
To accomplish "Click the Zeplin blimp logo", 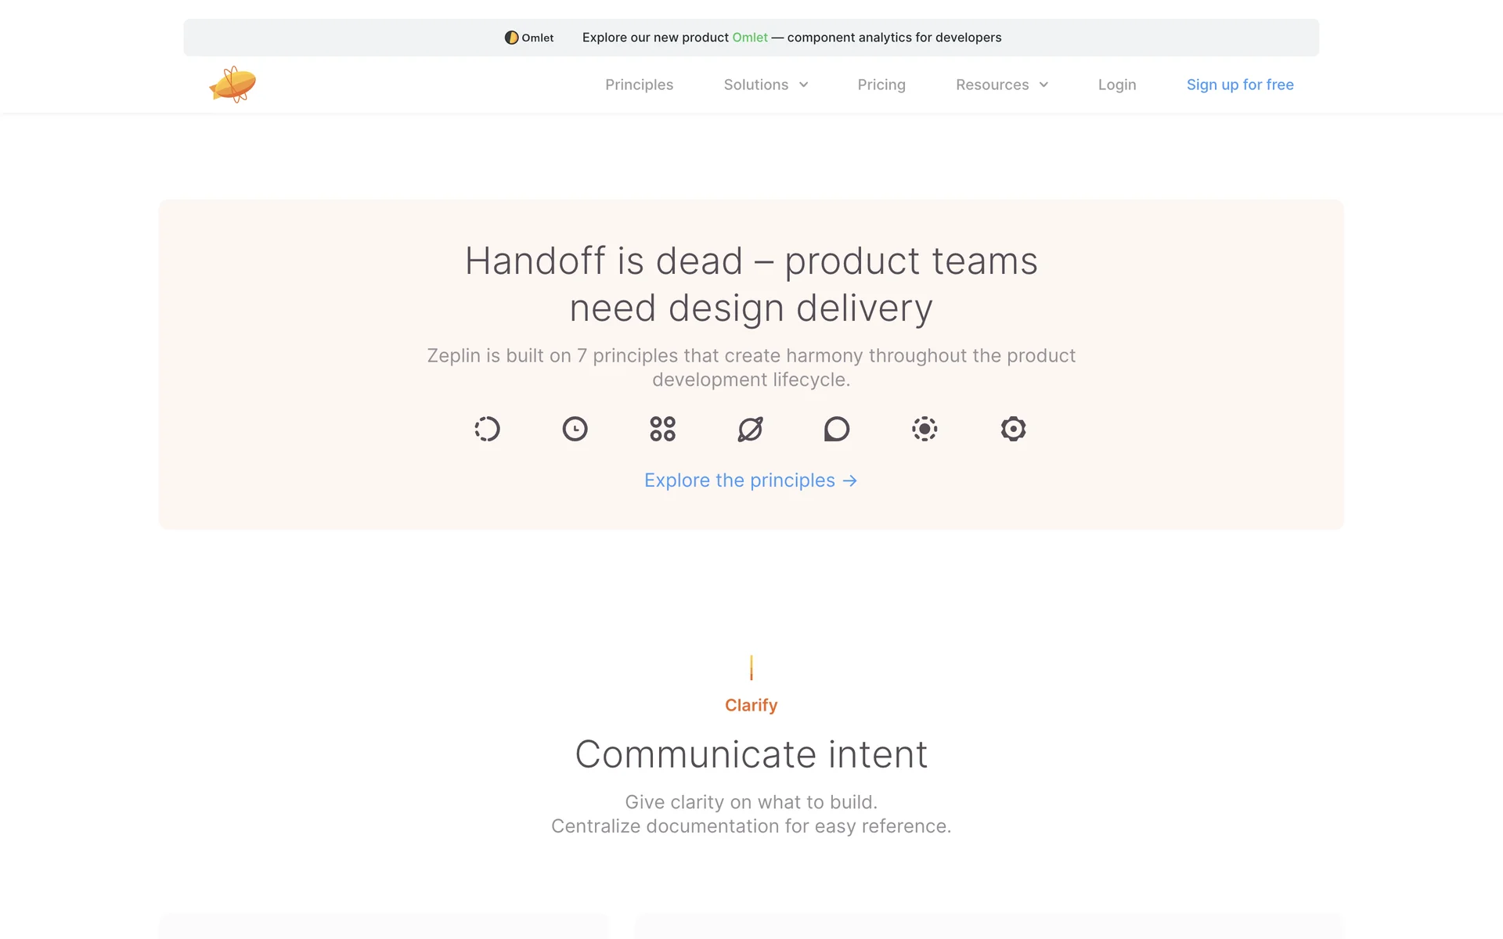I will pos(232,85).
